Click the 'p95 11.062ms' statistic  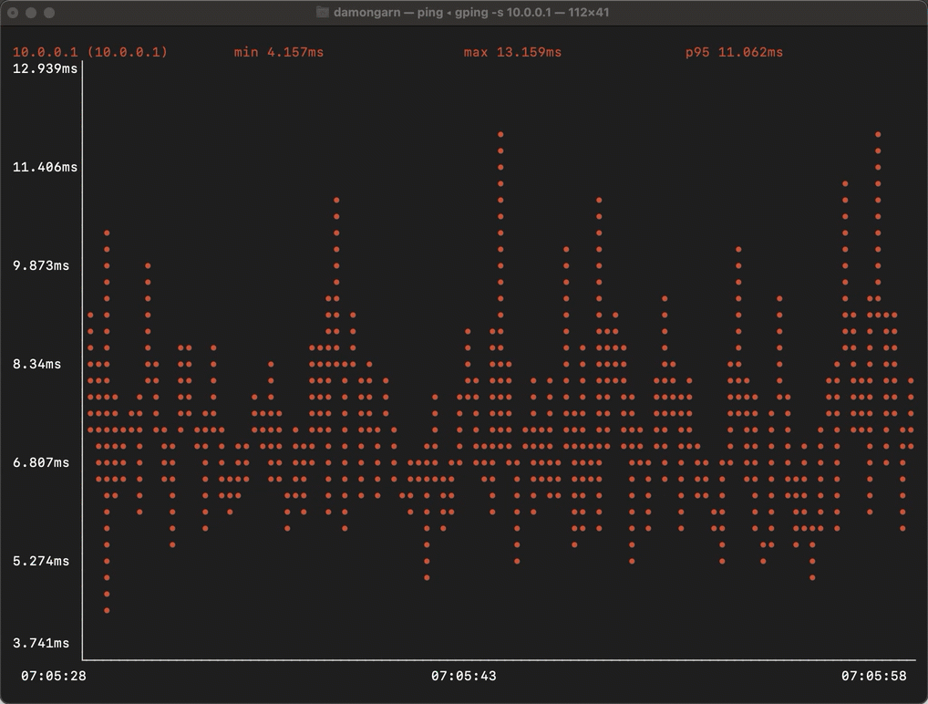coord(734,52)
